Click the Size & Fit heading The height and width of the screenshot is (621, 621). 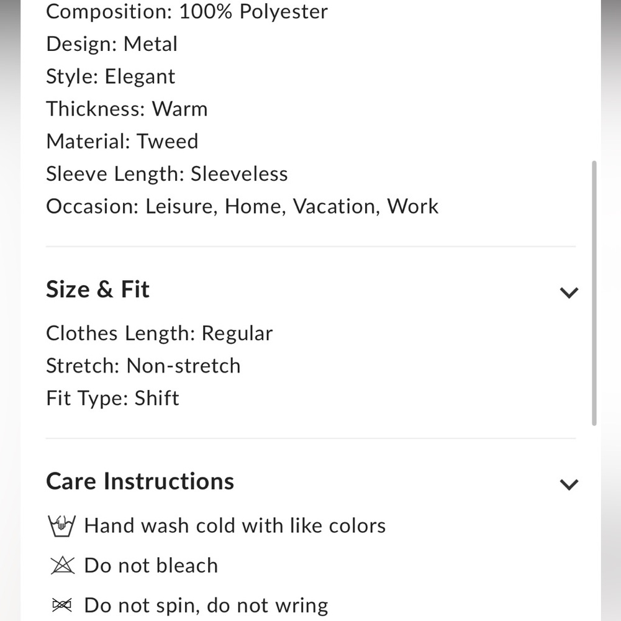pos(98,289)
